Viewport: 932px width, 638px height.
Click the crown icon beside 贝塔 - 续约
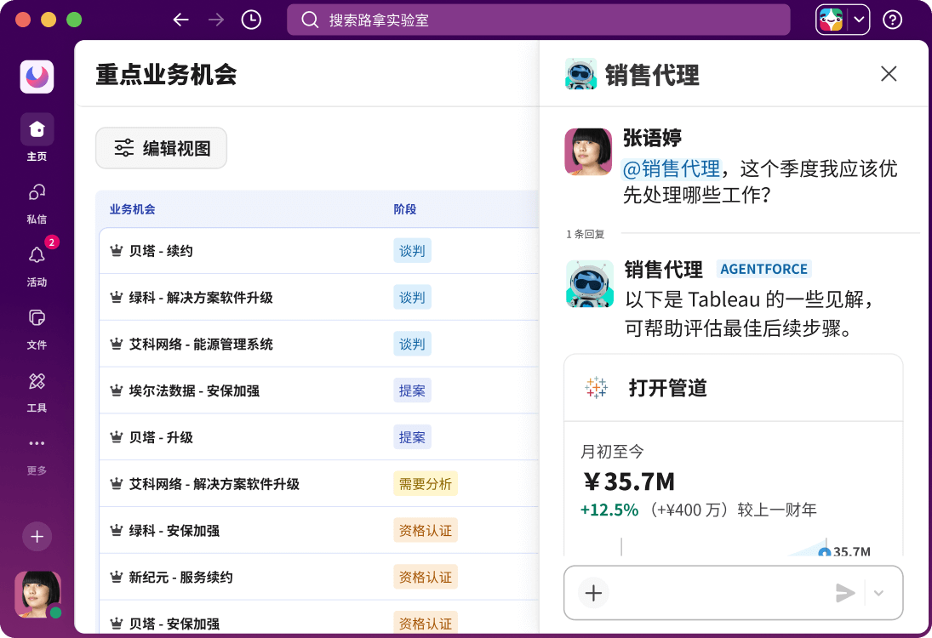click(117, 250)
